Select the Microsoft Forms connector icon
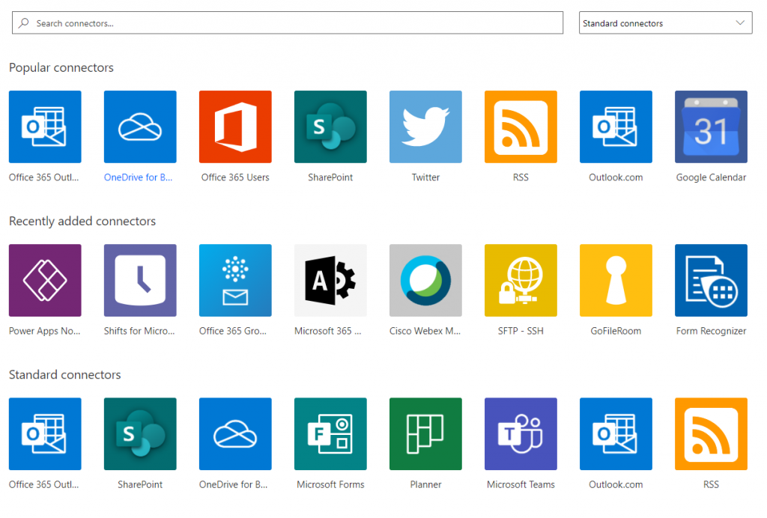Viewport: 767px width, 518px height. 330,433
